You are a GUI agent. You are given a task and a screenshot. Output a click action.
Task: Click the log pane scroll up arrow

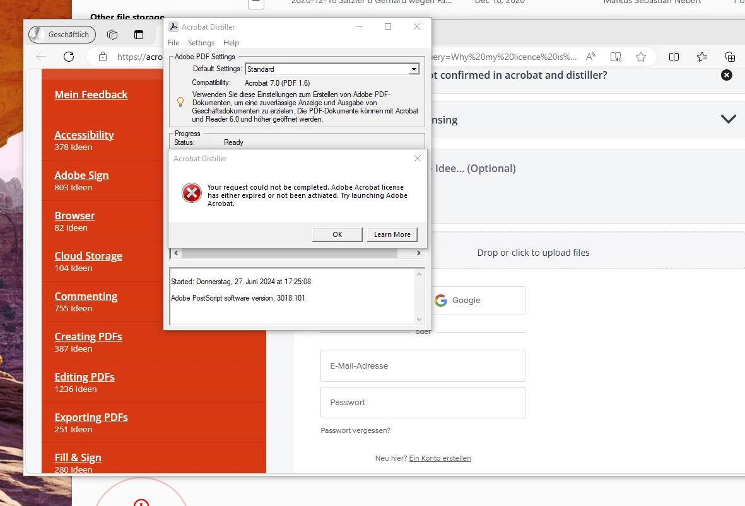tap(419, 274)
